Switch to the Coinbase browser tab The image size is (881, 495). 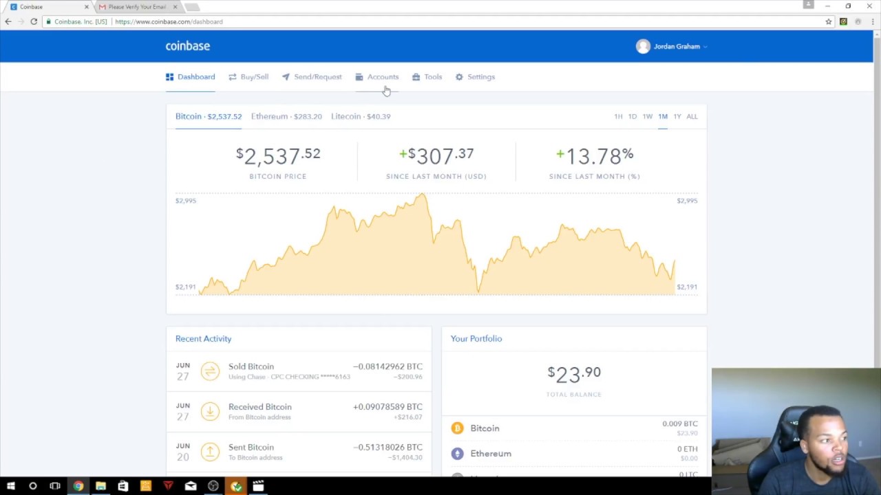click(x=48, y=7)
